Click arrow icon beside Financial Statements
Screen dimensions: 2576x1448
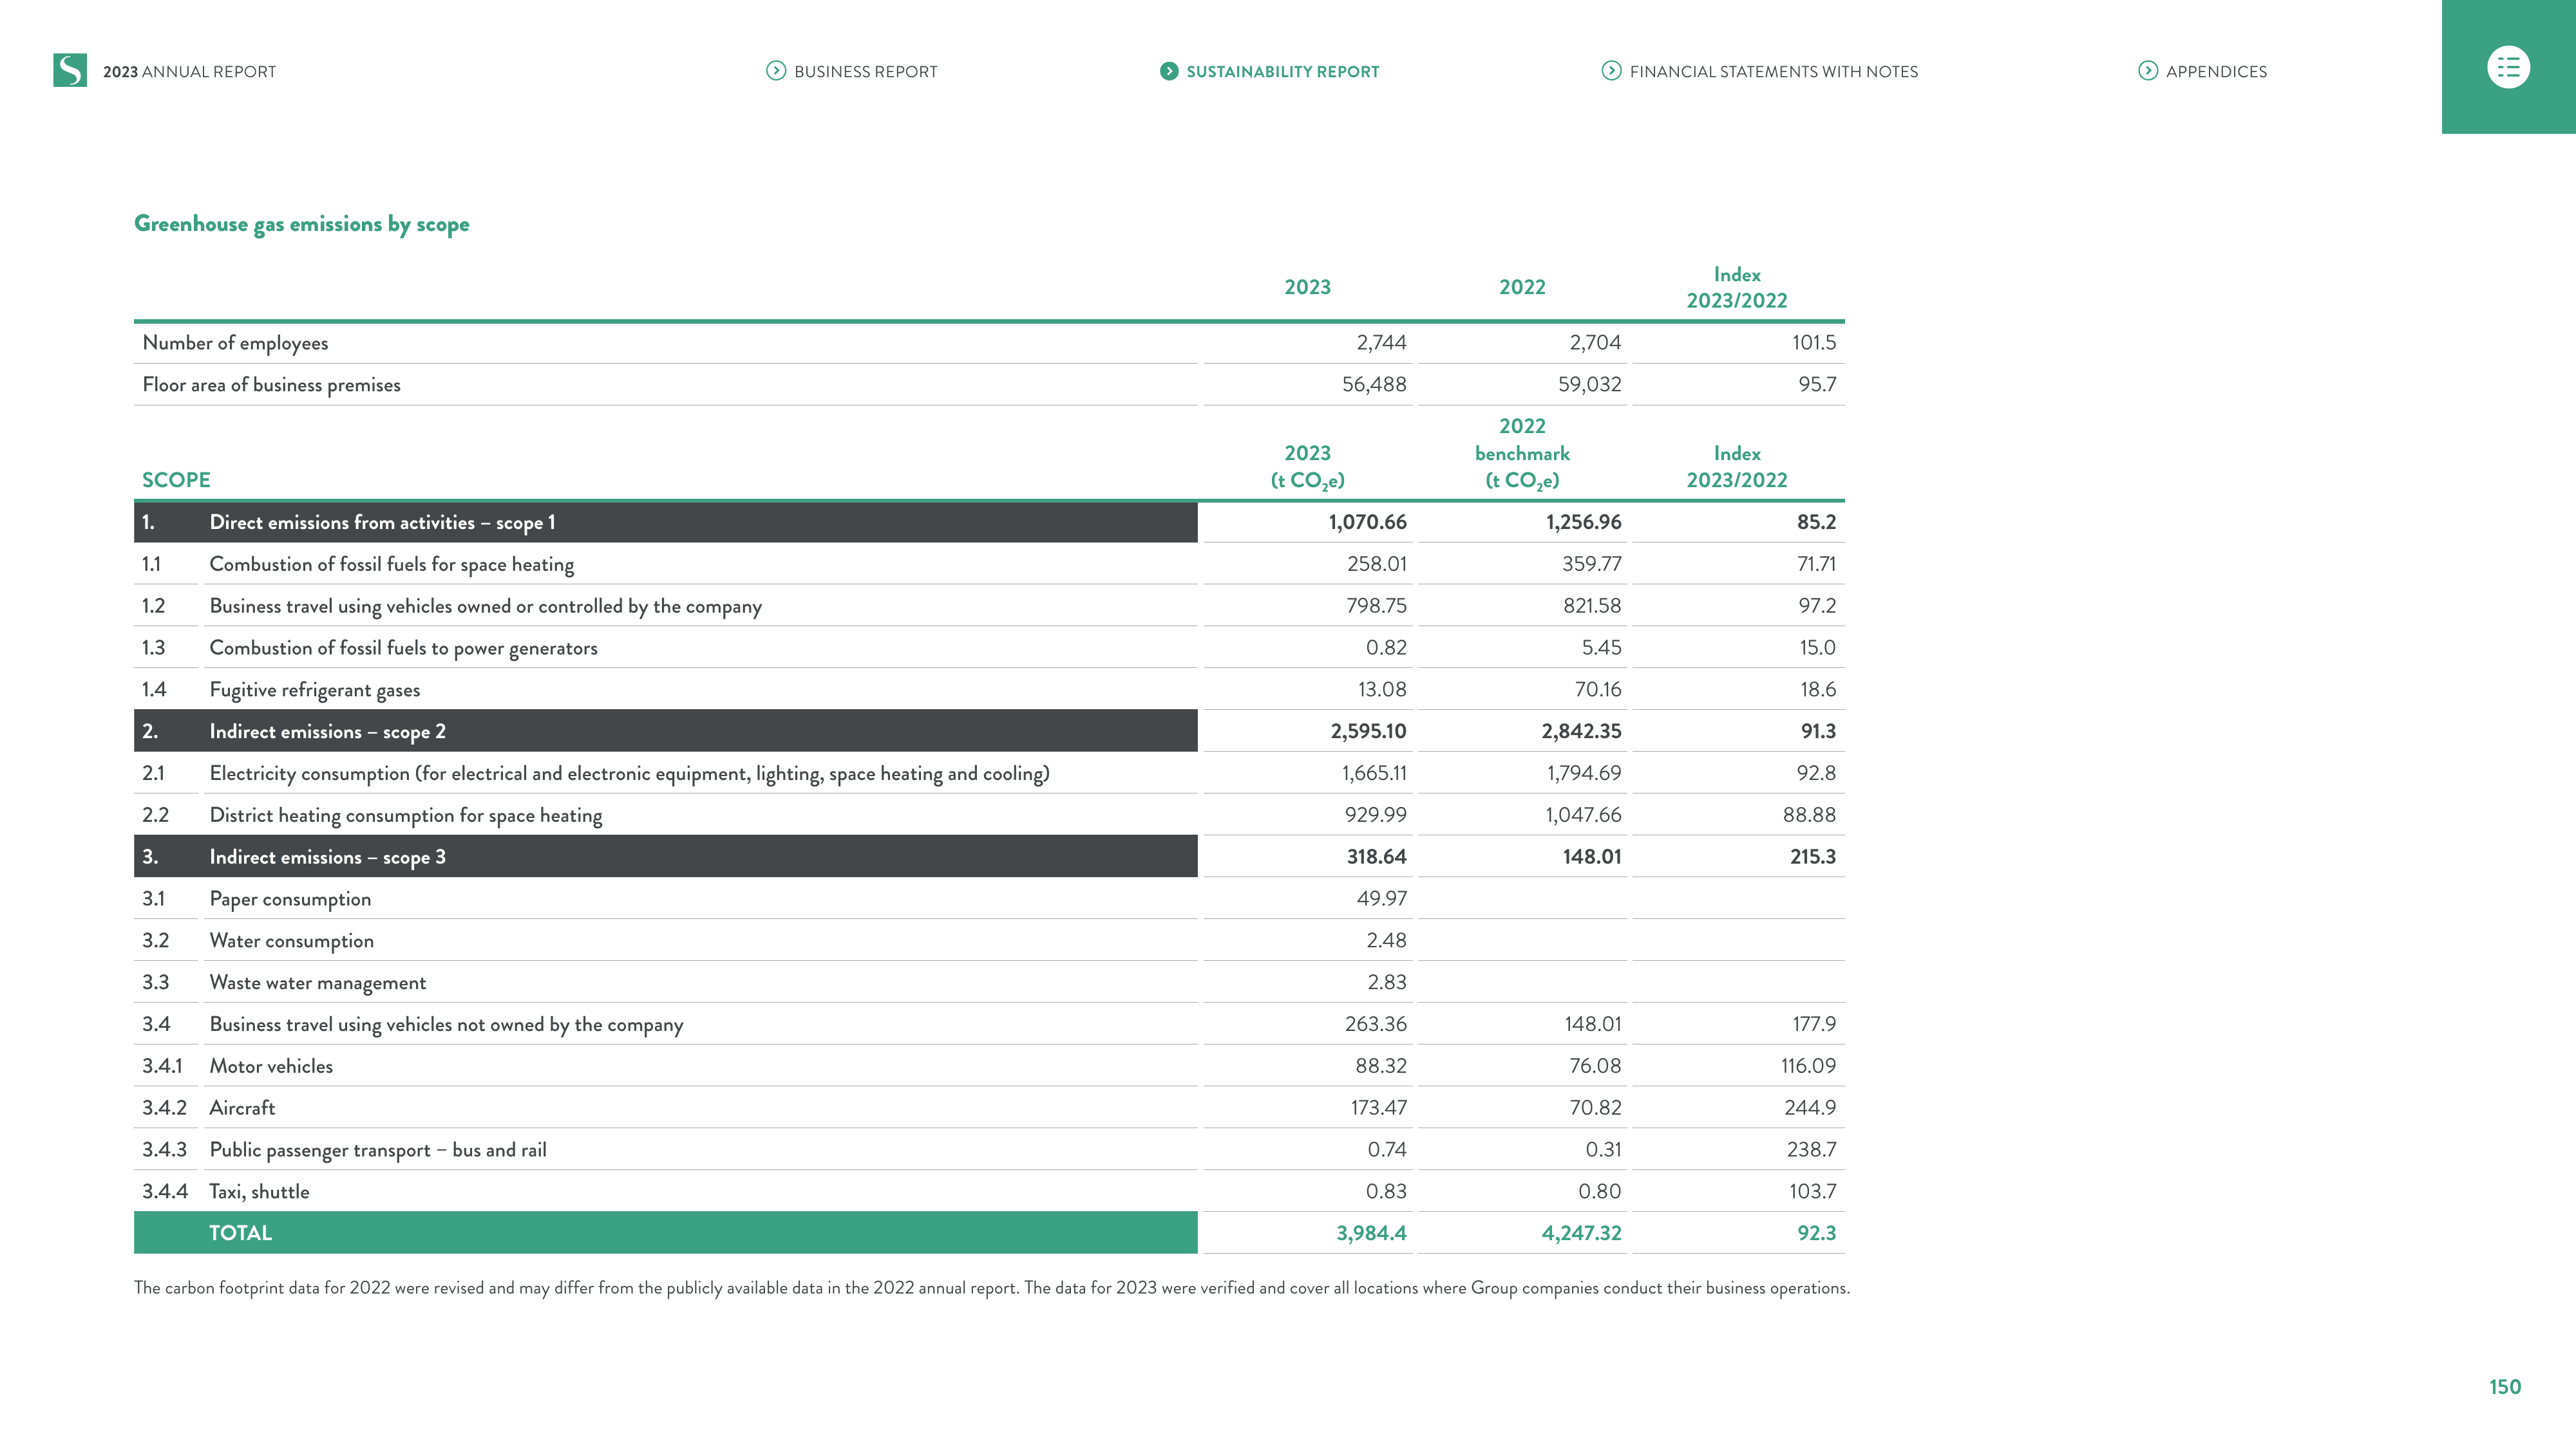click(1611, 71)
